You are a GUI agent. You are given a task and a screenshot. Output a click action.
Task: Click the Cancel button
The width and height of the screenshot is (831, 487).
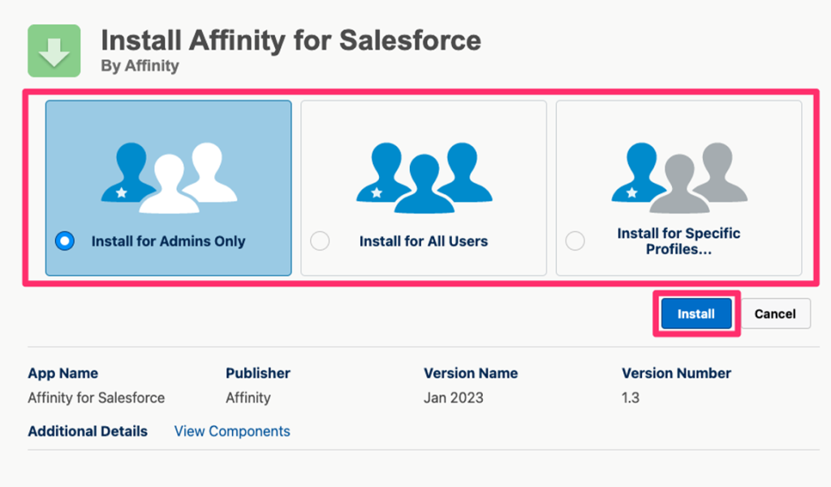[775, 314]
